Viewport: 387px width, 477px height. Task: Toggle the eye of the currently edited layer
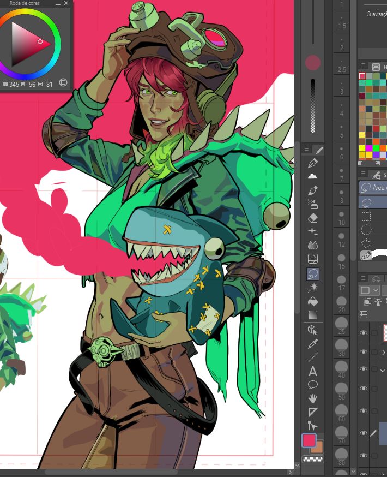[x=364, y=433]
